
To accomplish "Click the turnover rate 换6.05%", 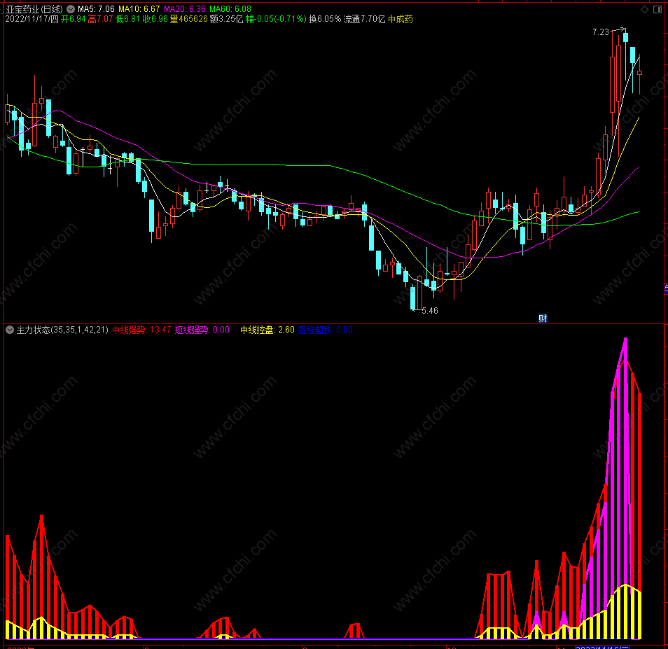I will click(325, 19).
